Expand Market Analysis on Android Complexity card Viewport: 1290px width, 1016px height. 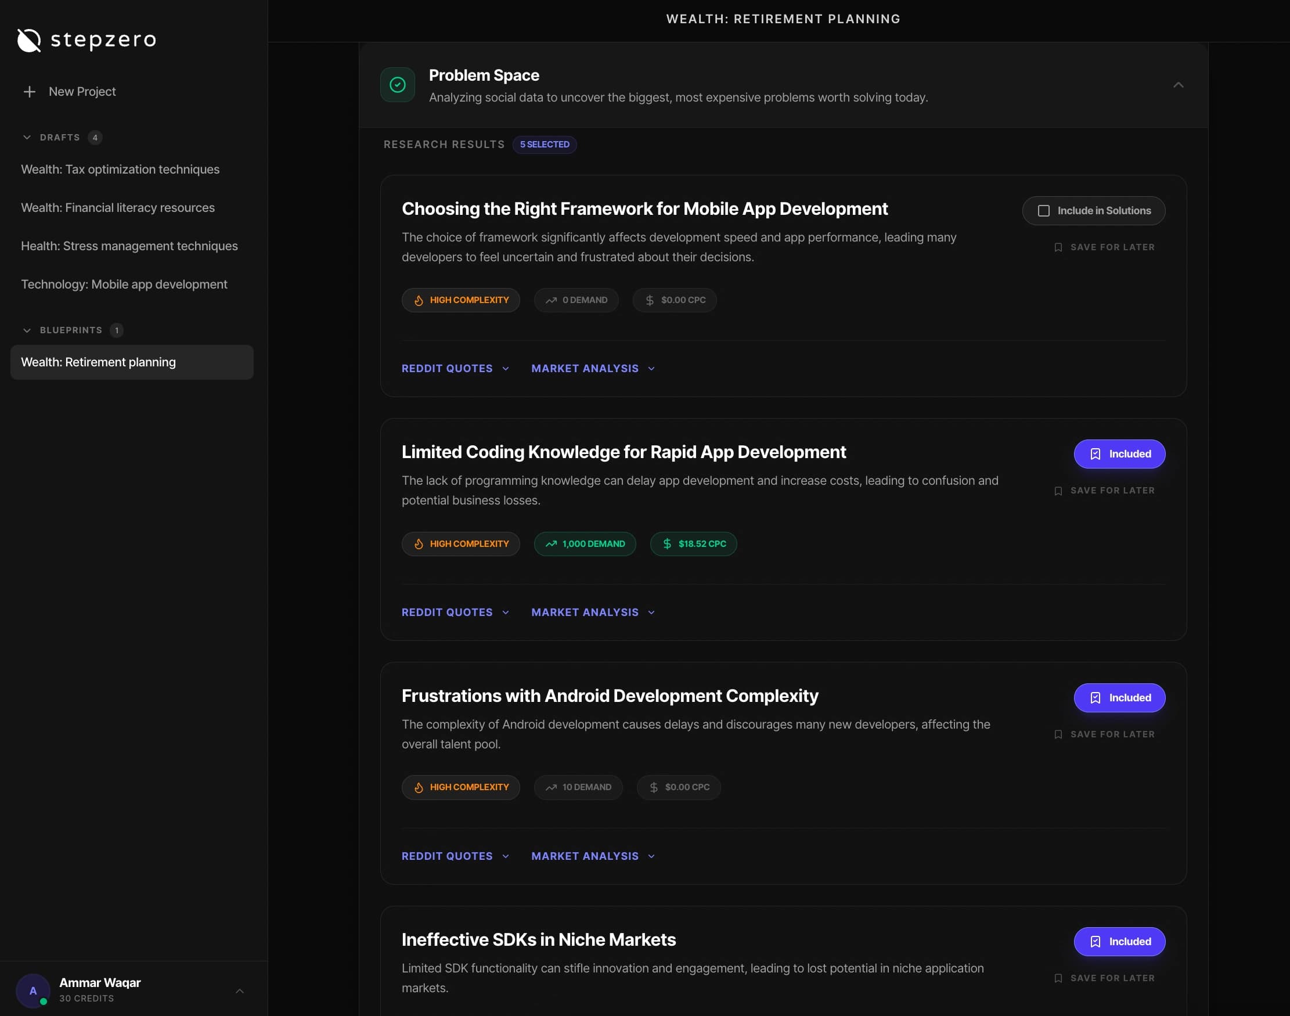[x=592, y=856]
